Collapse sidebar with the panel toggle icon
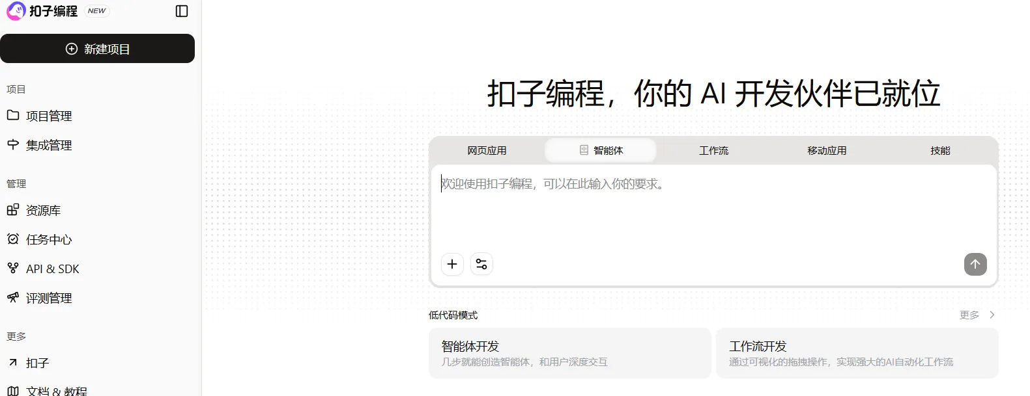 click(x=182, y=11)
